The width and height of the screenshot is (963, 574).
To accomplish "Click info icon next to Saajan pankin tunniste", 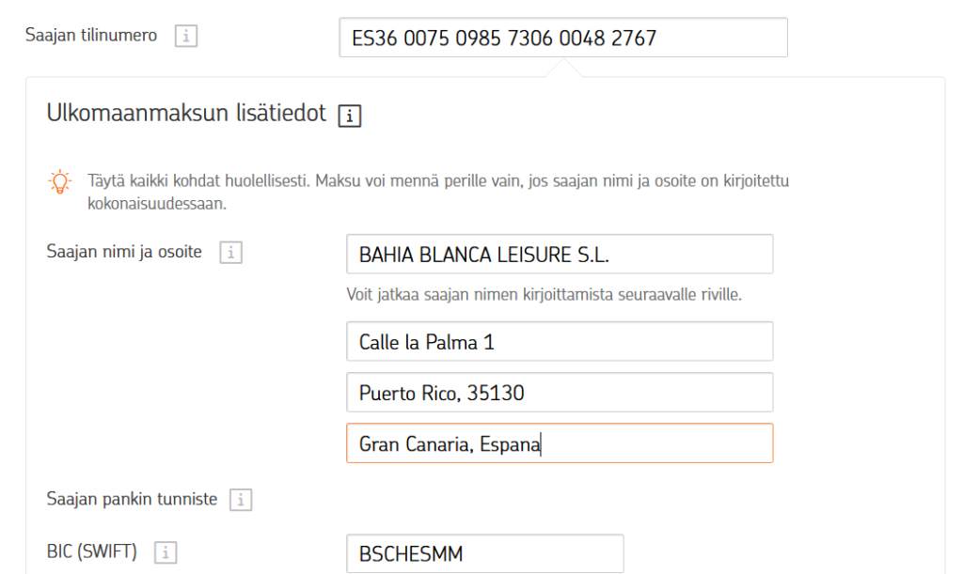I will coord(241,500).
